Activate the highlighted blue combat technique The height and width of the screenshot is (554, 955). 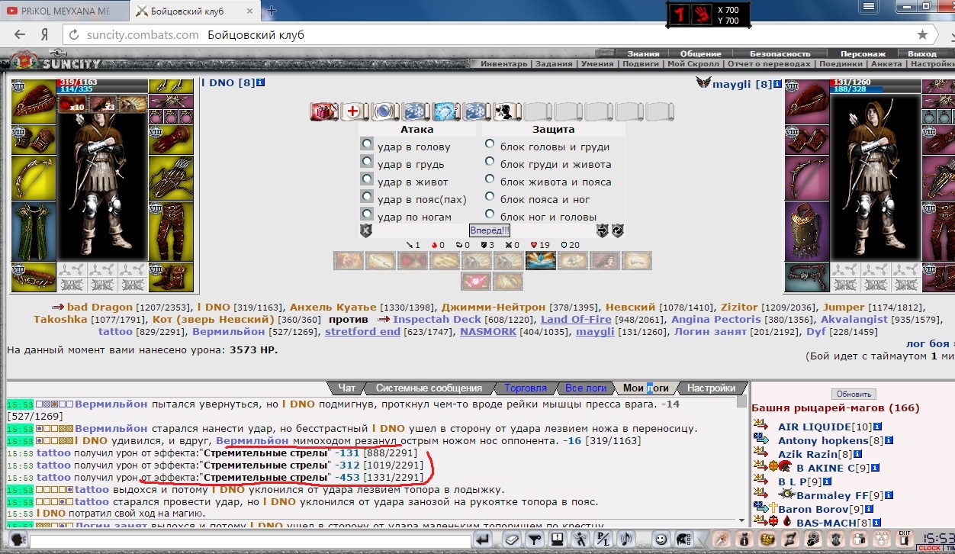tap(541, 261)
